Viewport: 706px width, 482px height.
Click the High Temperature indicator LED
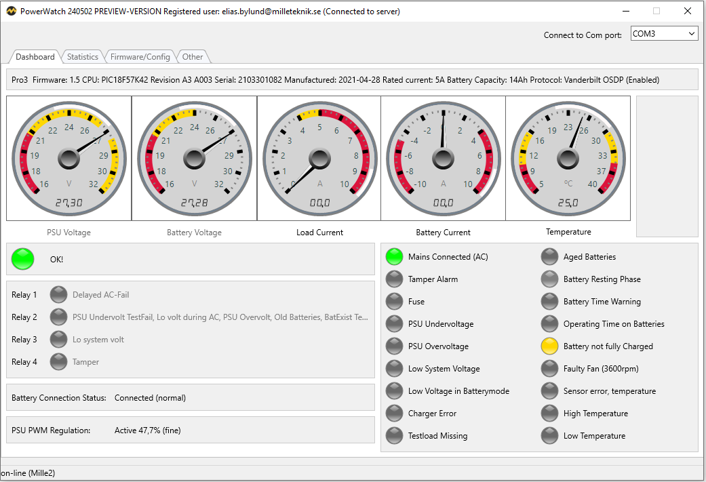pos(549,414)
